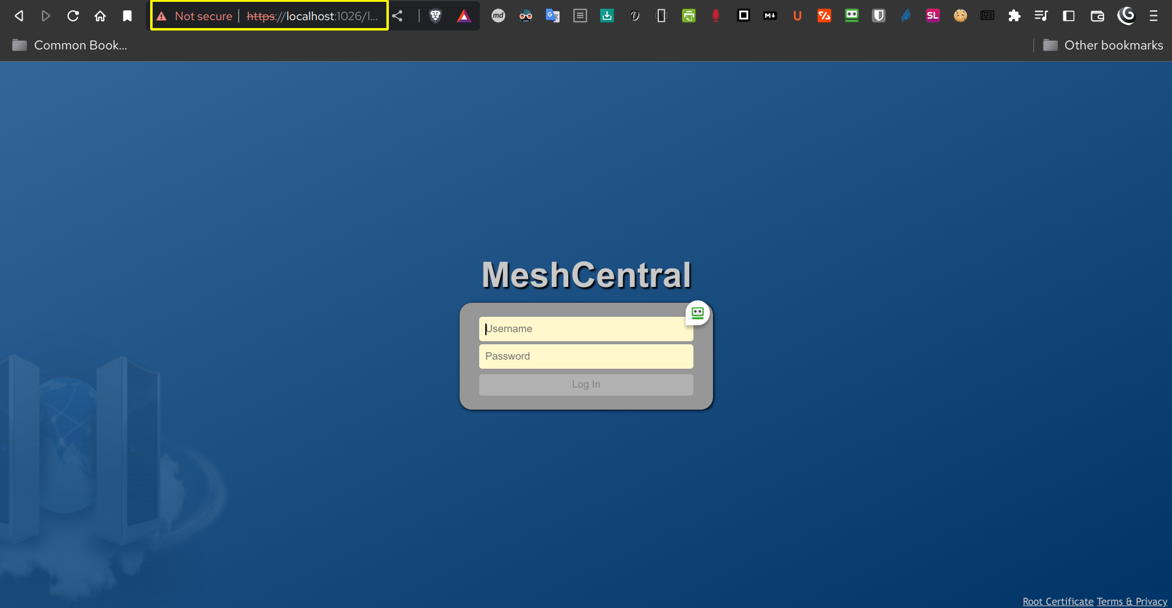Click the black and white M↓ Markdown extension icon
This screenshot has height=608, width=1172.
(x=770, y=16)
